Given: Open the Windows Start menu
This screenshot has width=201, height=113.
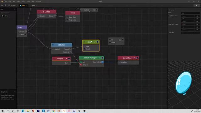Looking at the screenshot, I should pos(3,111).
